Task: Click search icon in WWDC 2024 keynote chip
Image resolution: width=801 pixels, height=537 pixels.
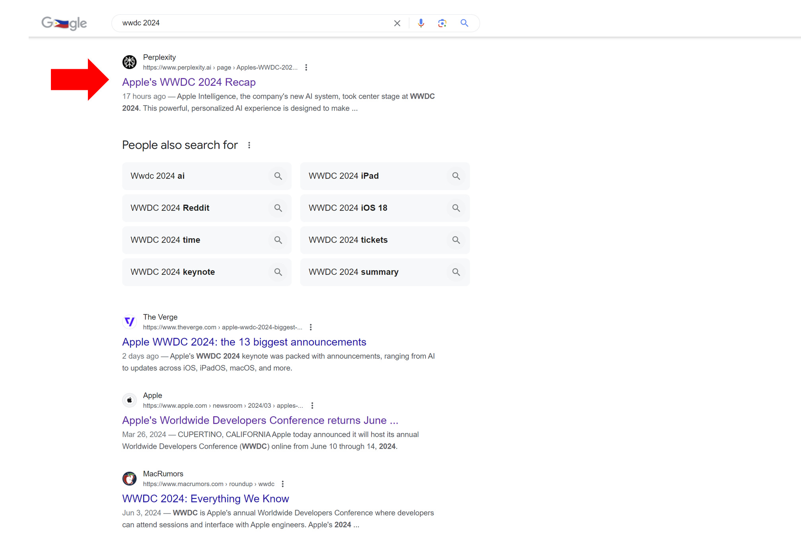Action: (x=278, y=272)
